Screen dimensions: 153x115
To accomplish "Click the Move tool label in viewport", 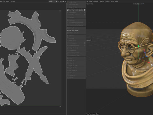I will pos(88,40).
